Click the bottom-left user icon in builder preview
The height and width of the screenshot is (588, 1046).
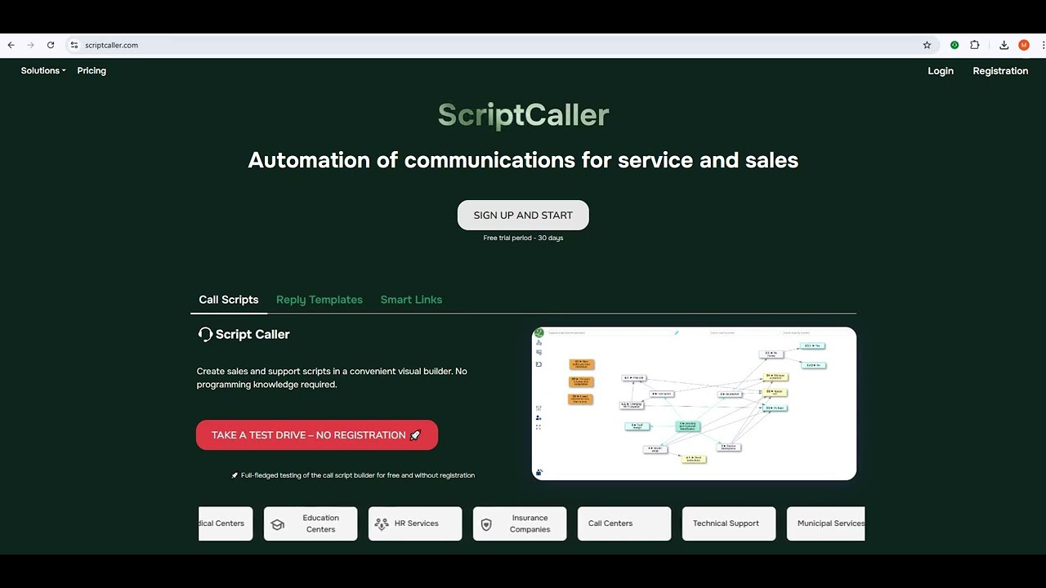point(539,472)
